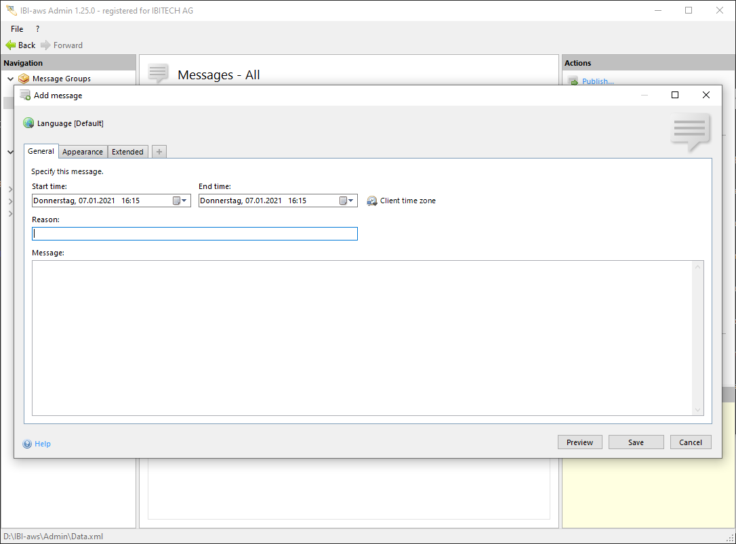This screenshot has width=736, height=544.
Task: Switch to the Appearance tab
Action: tap(83, 152)
